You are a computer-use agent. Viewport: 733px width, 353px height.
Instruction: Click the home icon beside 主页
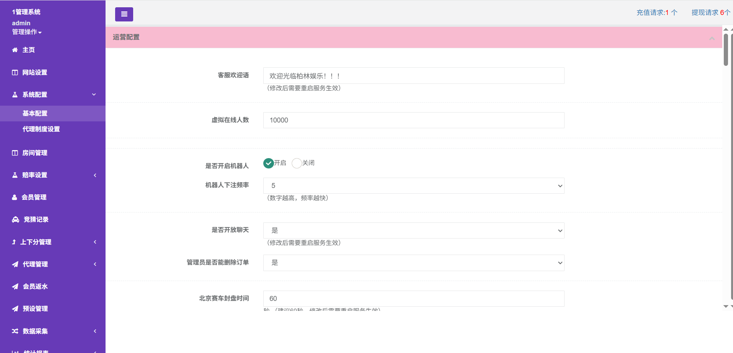pos(15,50)
